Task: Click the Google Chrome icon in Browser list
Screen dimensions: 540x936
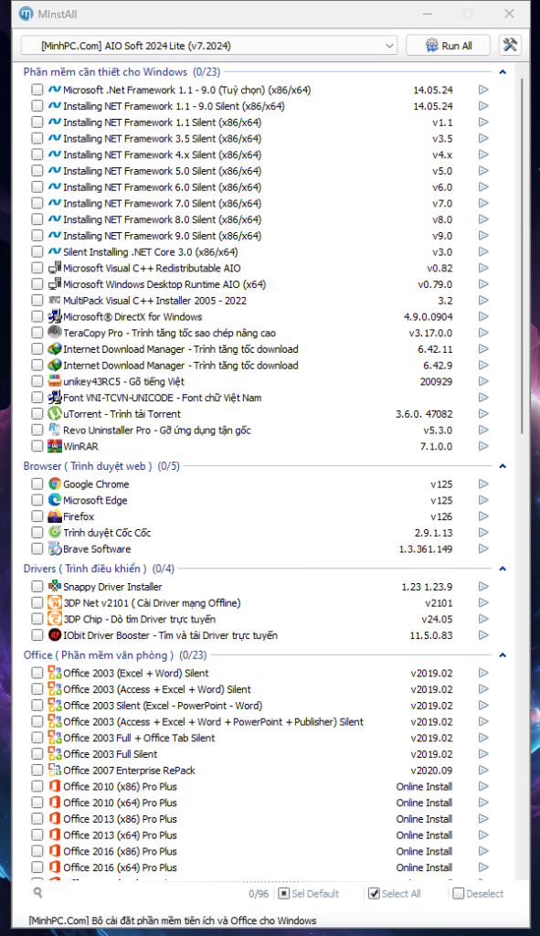Action: point(55,484)
